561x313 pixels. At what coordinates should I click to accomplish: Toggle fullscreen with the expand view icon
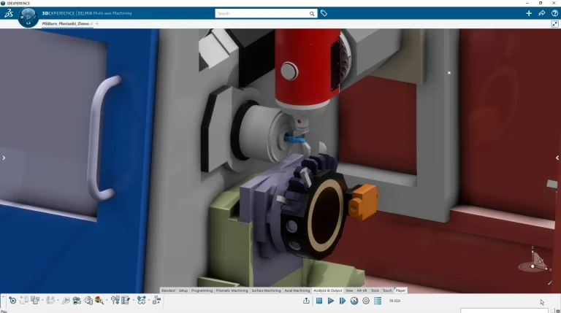click(x=554, y=24)
